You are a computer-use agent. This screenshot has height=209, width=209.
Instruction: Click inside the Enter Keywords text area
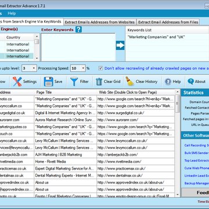(x=78, y=47)
